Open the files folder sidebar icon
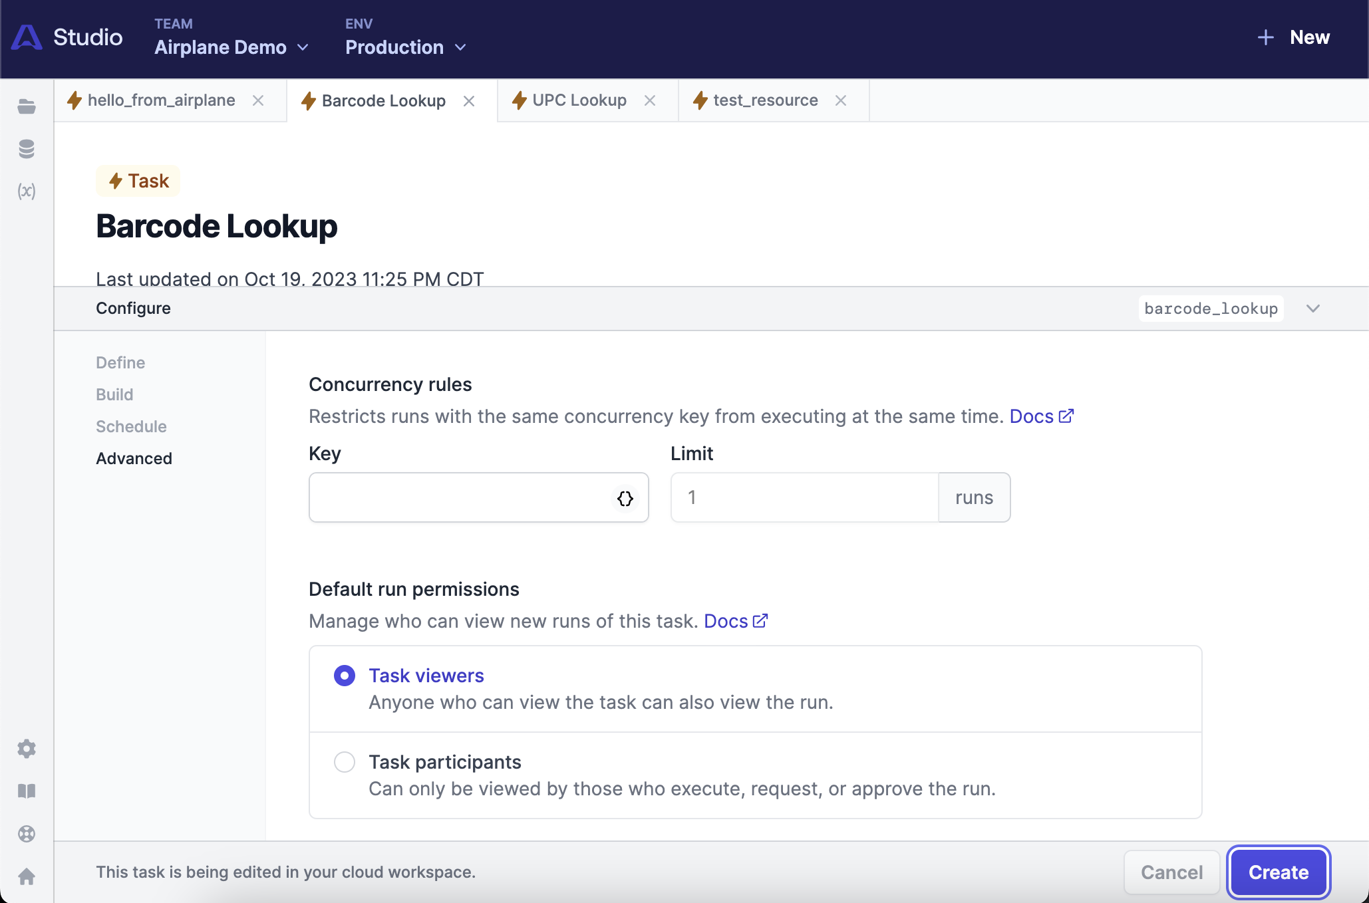The width and height of the screenshot is (1369, 903). coord(27,106)
